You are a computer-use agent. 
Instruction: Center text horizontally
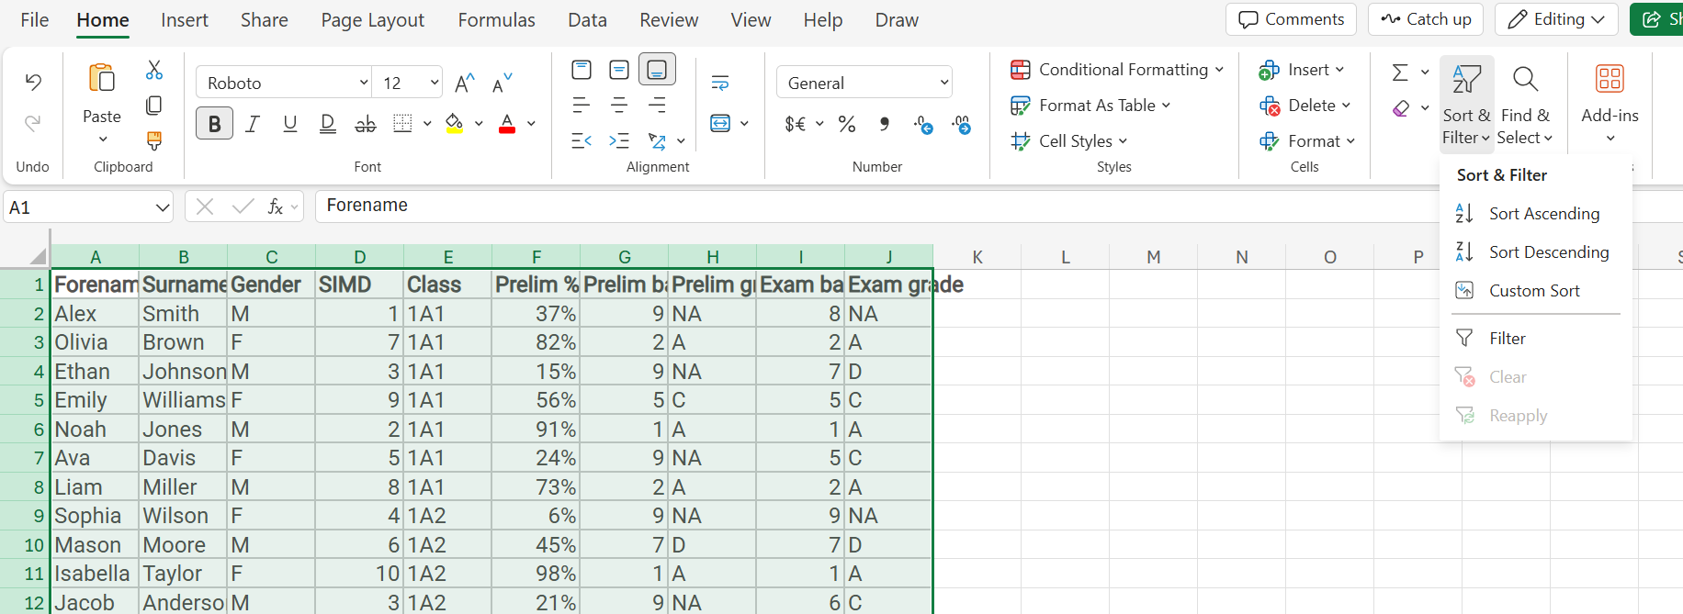619,106
